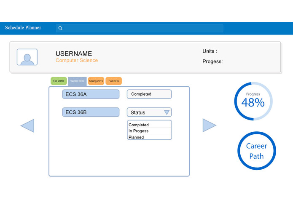This screenshot has width=293, height=208.
Task: Click the Status dropdown arrow
Action: [167, 112]
